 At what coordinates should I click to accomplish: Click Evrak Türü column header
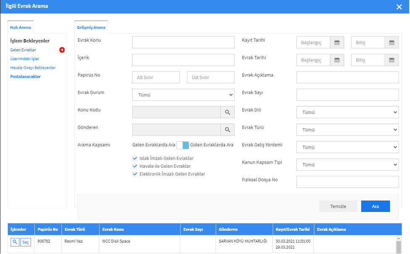80,229
